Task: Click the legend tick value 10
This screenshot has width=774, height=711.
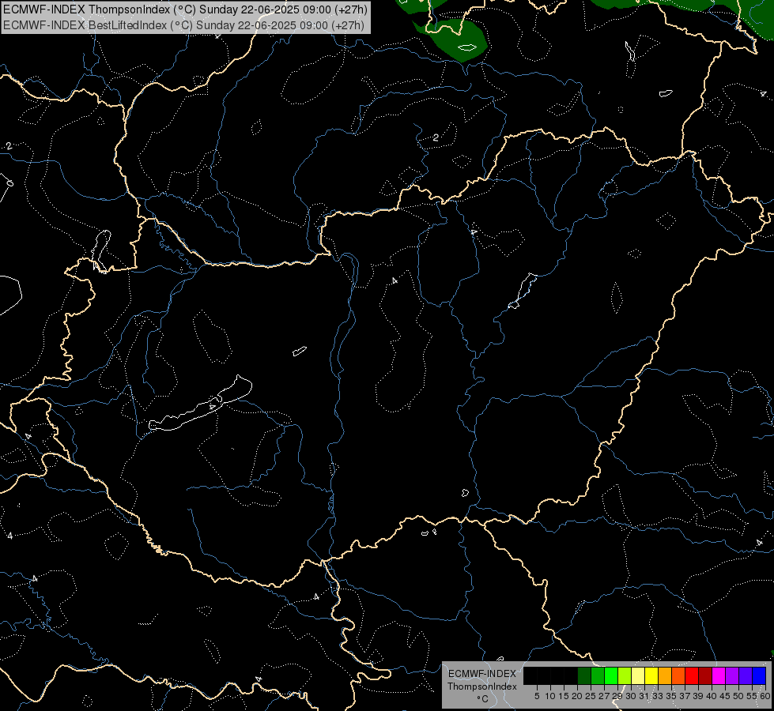Action: pyautogui.click(x=550, y=696)
